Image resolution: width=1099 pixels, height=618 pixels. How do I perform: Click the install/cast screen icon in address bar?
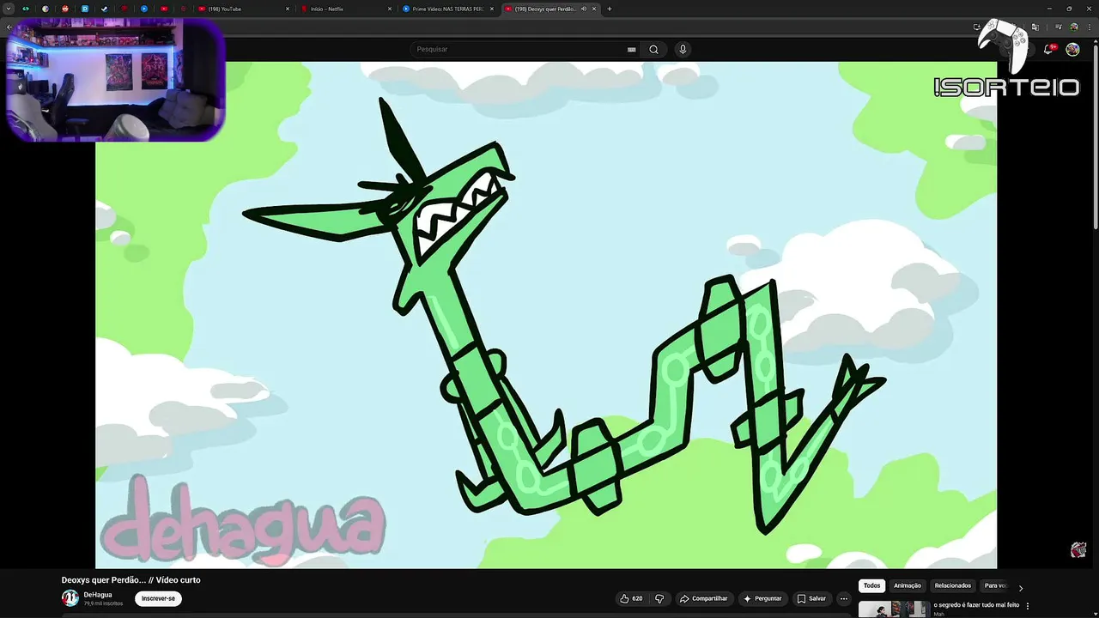coord(978,27)
